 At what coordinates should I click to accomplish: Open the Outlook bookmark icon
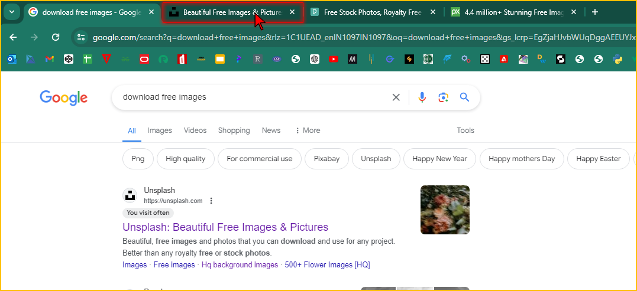click(12, 59)
